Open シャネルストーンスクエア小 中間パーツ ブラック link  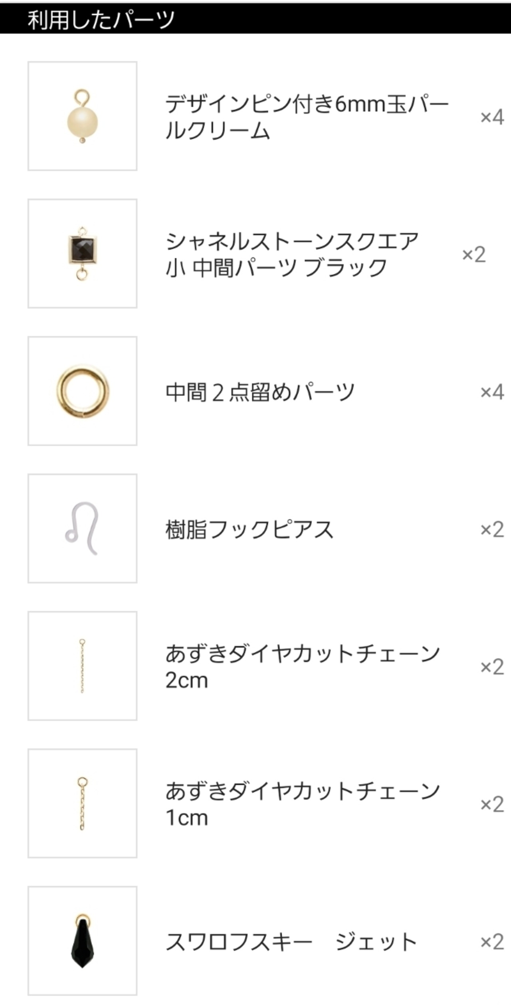[292, 254]
